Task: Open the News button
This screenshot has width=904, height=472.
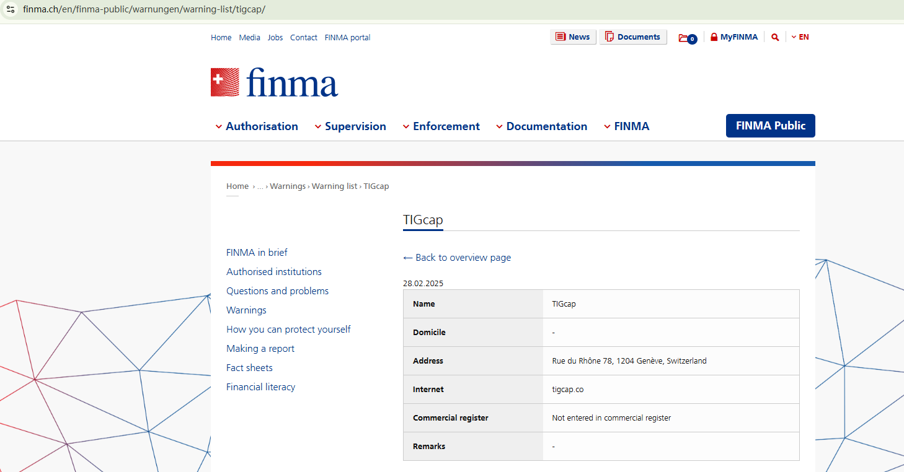Action: tap(573, 37)
